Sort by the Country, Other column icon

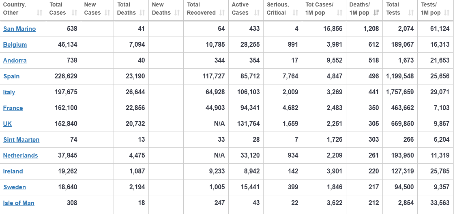[x=40, y=13]
